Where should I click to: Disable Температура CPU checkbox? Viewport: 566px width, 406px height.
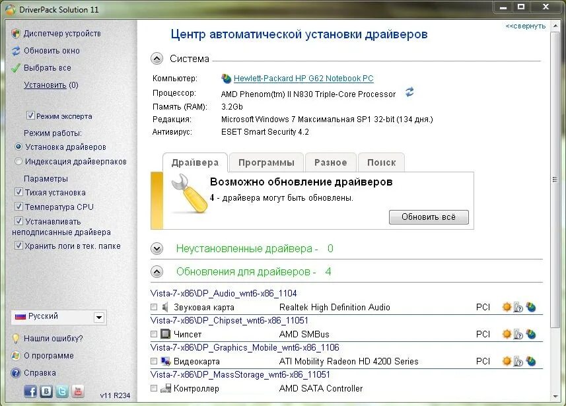pyautogui.click(x=18, y=207)
